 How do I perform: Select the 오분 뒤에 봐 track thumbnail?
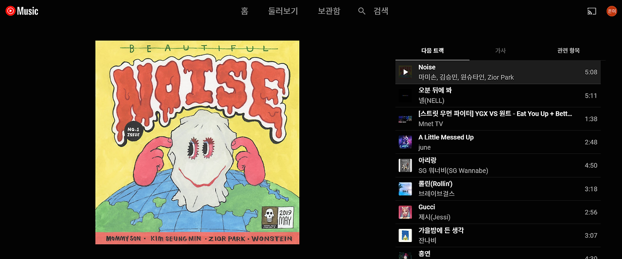tap(405, 95)
